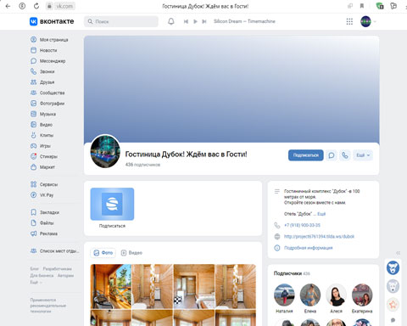Open Подробная информация
The image size is (407, 326).
point(309,248)
